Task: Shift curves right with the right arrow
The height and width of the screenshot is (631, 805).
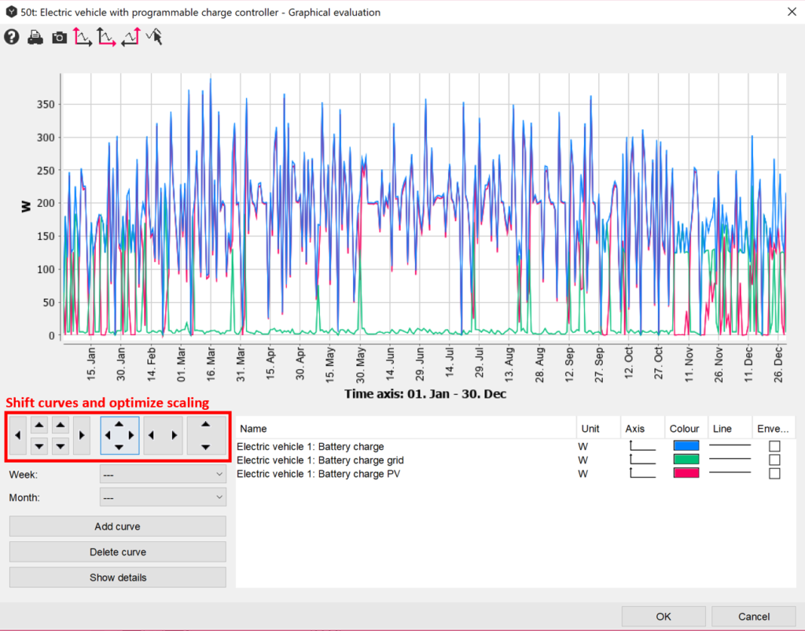Action: tap(81, 435)
